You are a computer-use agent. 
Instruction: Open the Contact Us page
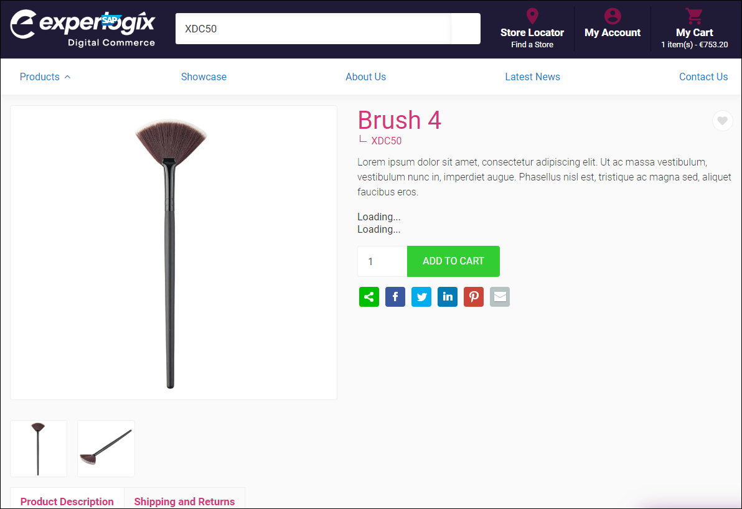pos(703,77)
